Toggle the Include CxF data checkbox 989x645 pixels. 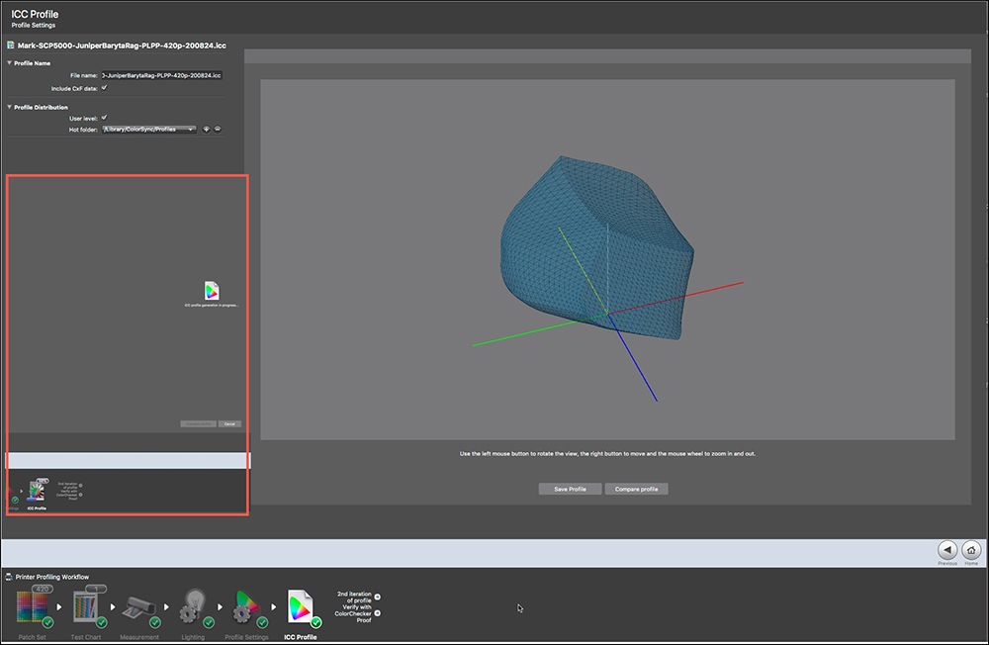click(104, 88)
